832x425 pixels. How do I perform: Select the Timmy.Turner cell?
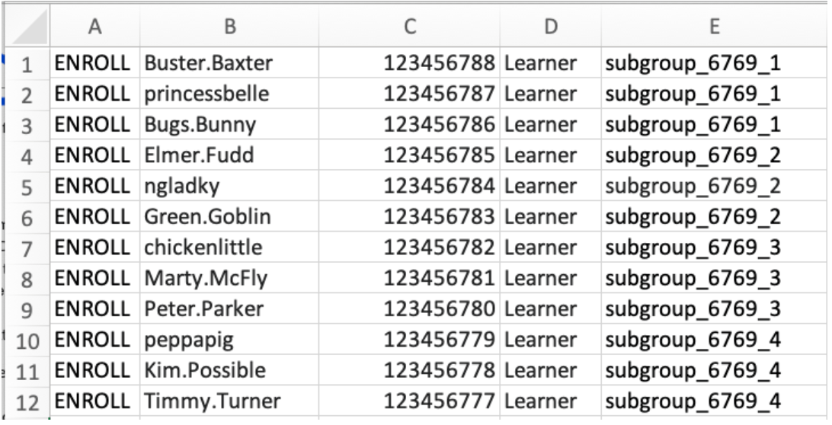pyautogui.click(x=229, y=401)
